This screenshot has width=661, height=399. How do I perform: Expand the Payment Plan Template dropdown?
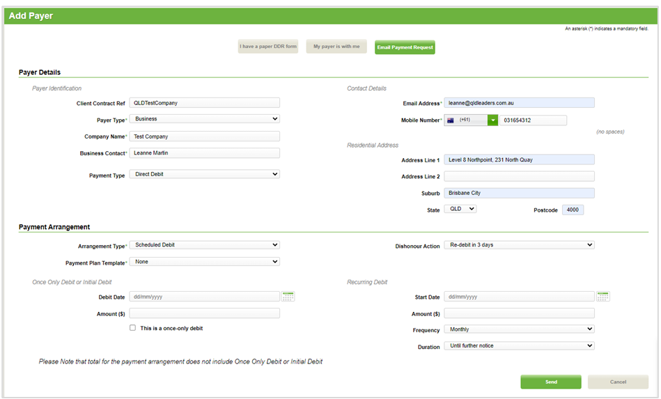[204, 262]
